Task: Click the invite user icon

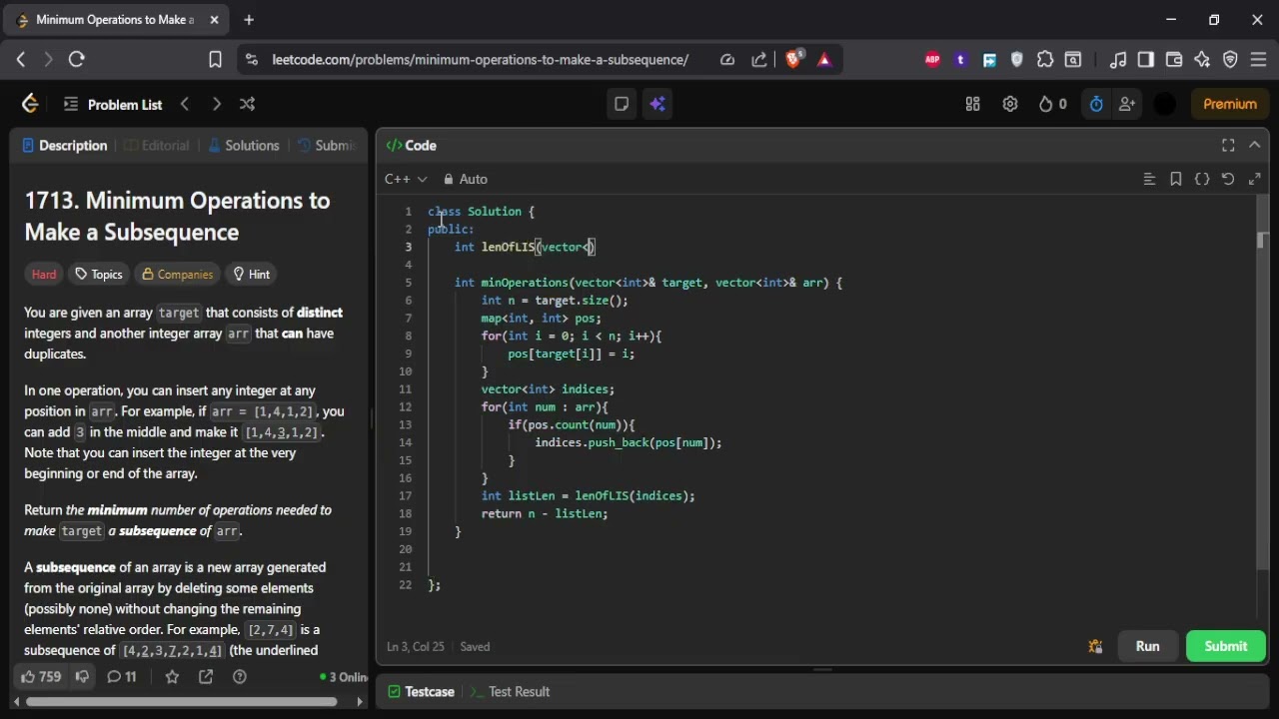Action: click(1127, 104)
